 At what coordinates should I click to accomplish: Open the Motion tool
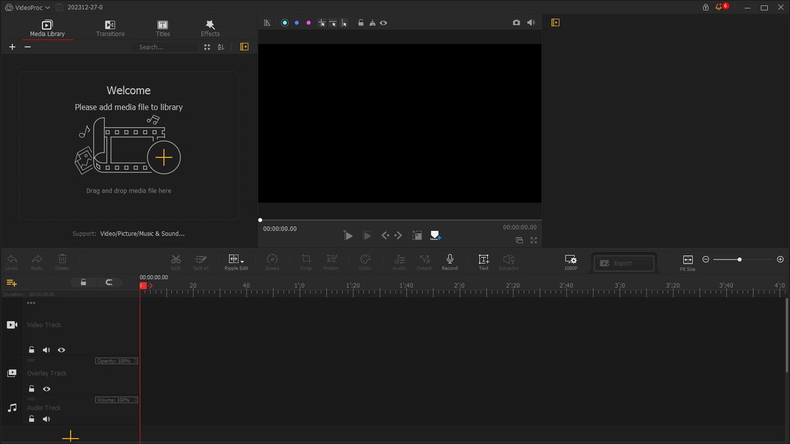tap(331, 261)
